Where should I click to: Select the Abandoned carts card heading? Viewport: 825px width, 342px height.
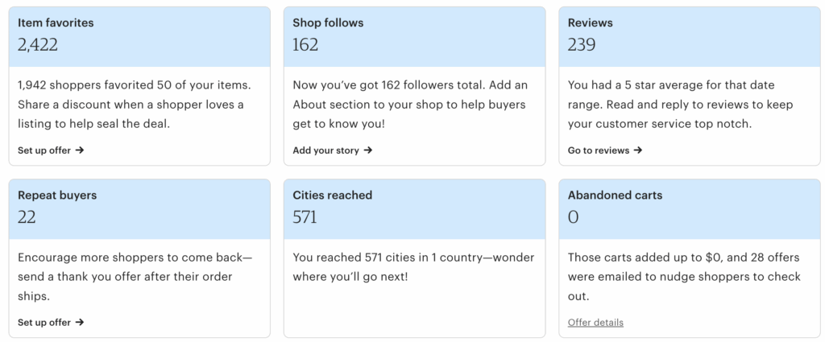[616, 196]
